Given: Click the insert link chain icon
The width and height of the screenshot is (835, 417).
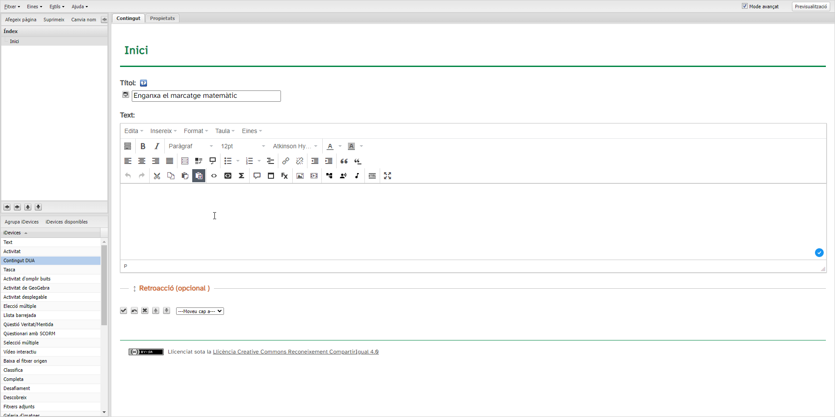Looking at the screenshot, I should click(286, 161).
